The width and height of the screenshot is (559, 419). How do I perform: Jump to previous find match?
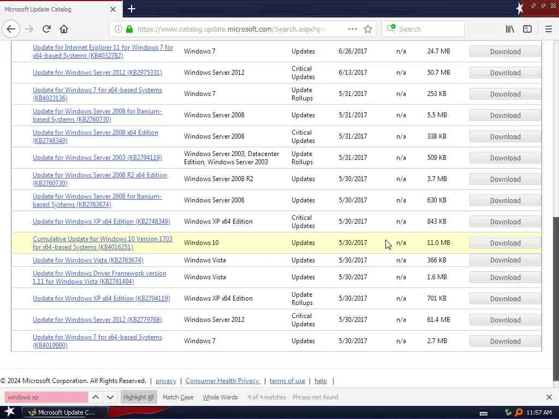click(96, 397)
